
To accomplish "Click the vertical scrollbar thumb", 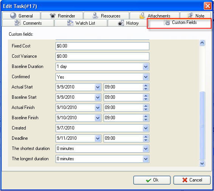I will click(x=202, y=126).
